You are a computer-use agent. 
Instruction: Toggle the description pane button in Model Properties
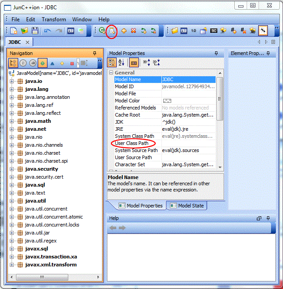tap(134, 63)
